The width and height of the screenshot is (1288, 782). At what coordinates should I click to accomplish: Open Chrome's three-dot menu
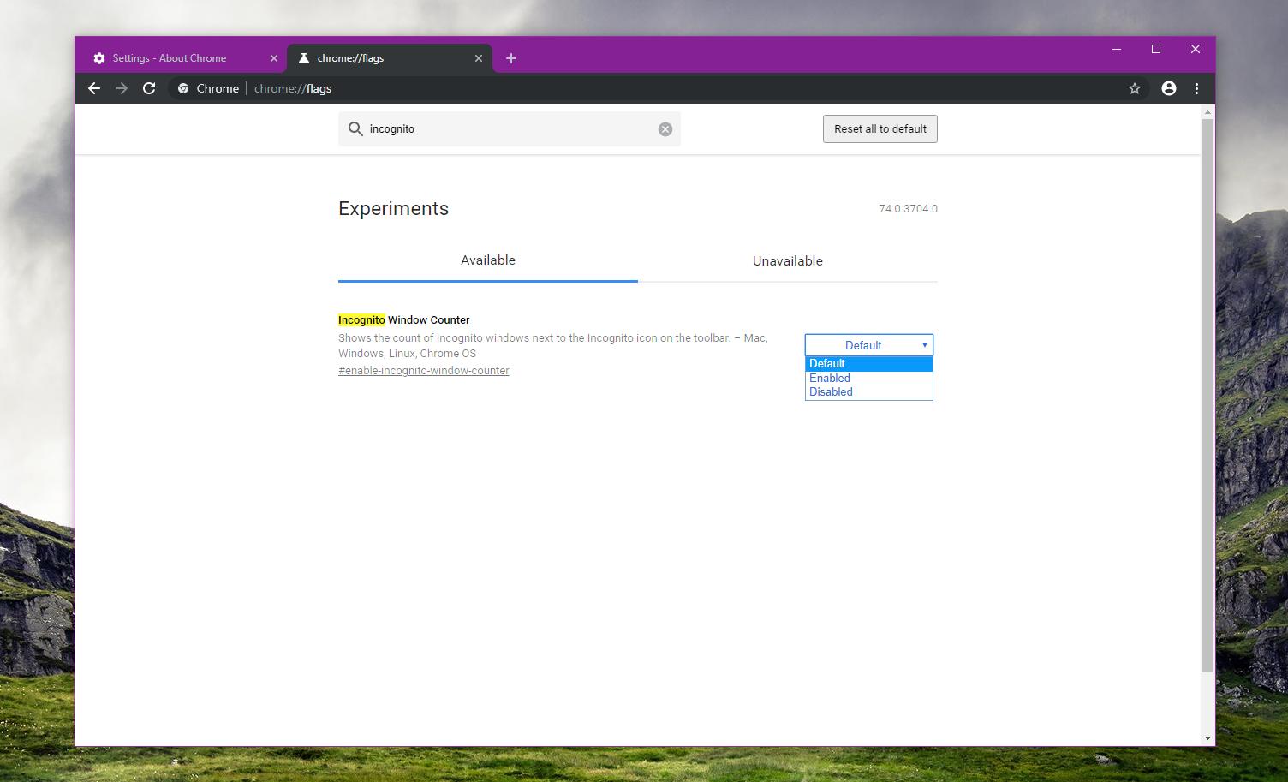tap(1196, 88)
